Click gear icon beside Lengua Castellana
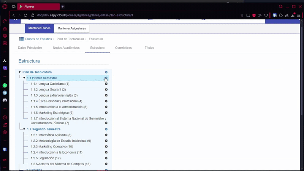The width and height of the screenshot is (304, 171). coord(106,84)
